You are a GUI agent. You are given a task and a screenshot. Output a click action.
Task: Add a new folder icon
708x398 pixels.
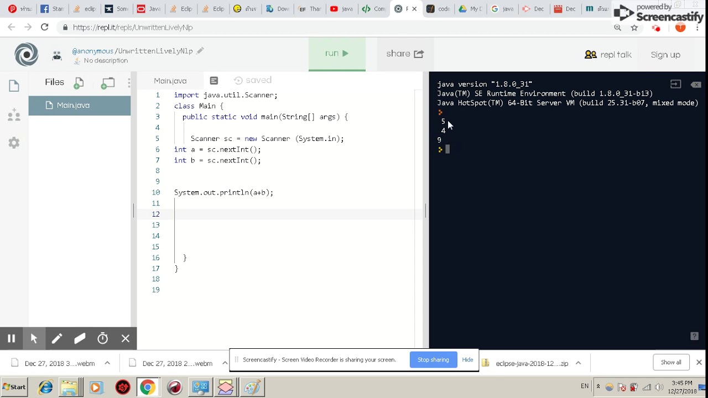(x=108, y=83)
